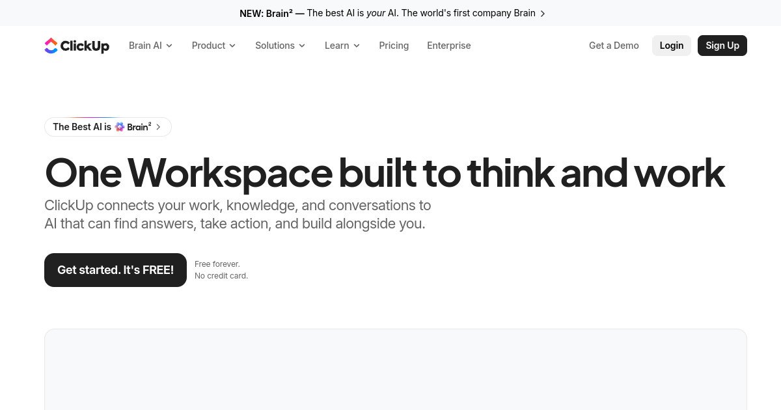Click the ClickUp wordmark text
Image resolution: width=781 pixels, height=410 pixels.
point(85,46)
